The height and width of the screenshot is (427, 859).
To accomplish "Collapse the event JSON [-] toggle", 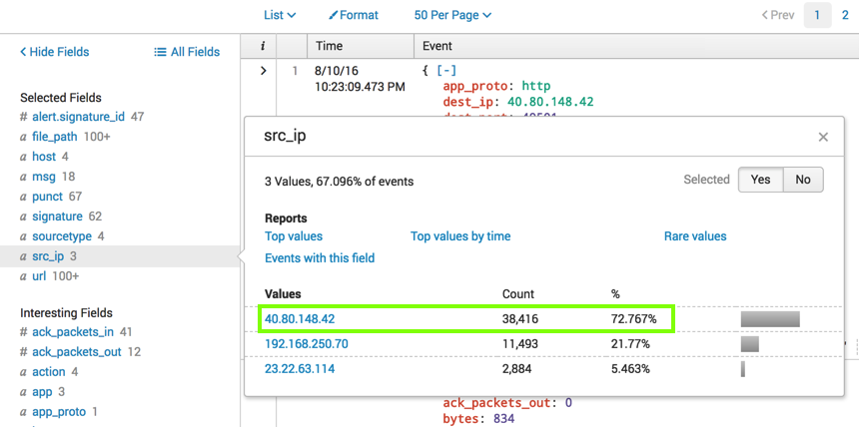I will 445,71.
